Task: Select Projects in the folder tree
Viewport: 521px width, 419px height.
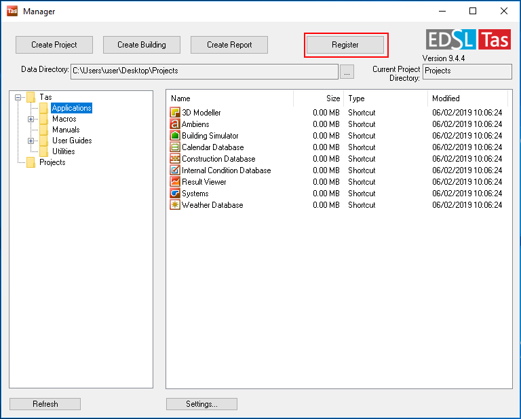Action: pos(52,162)
